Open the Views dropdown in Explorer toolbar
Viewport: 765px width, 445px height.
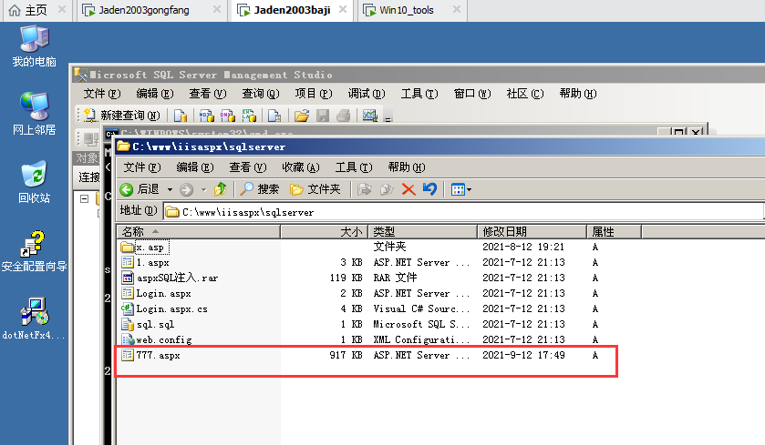[461, 189]
